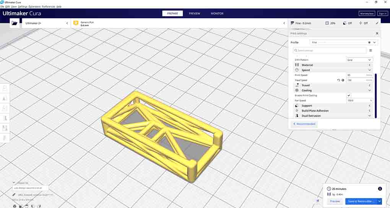Click the tools icon beside action panel
This screenshot has width=390, height=208.
pos(318,201)
